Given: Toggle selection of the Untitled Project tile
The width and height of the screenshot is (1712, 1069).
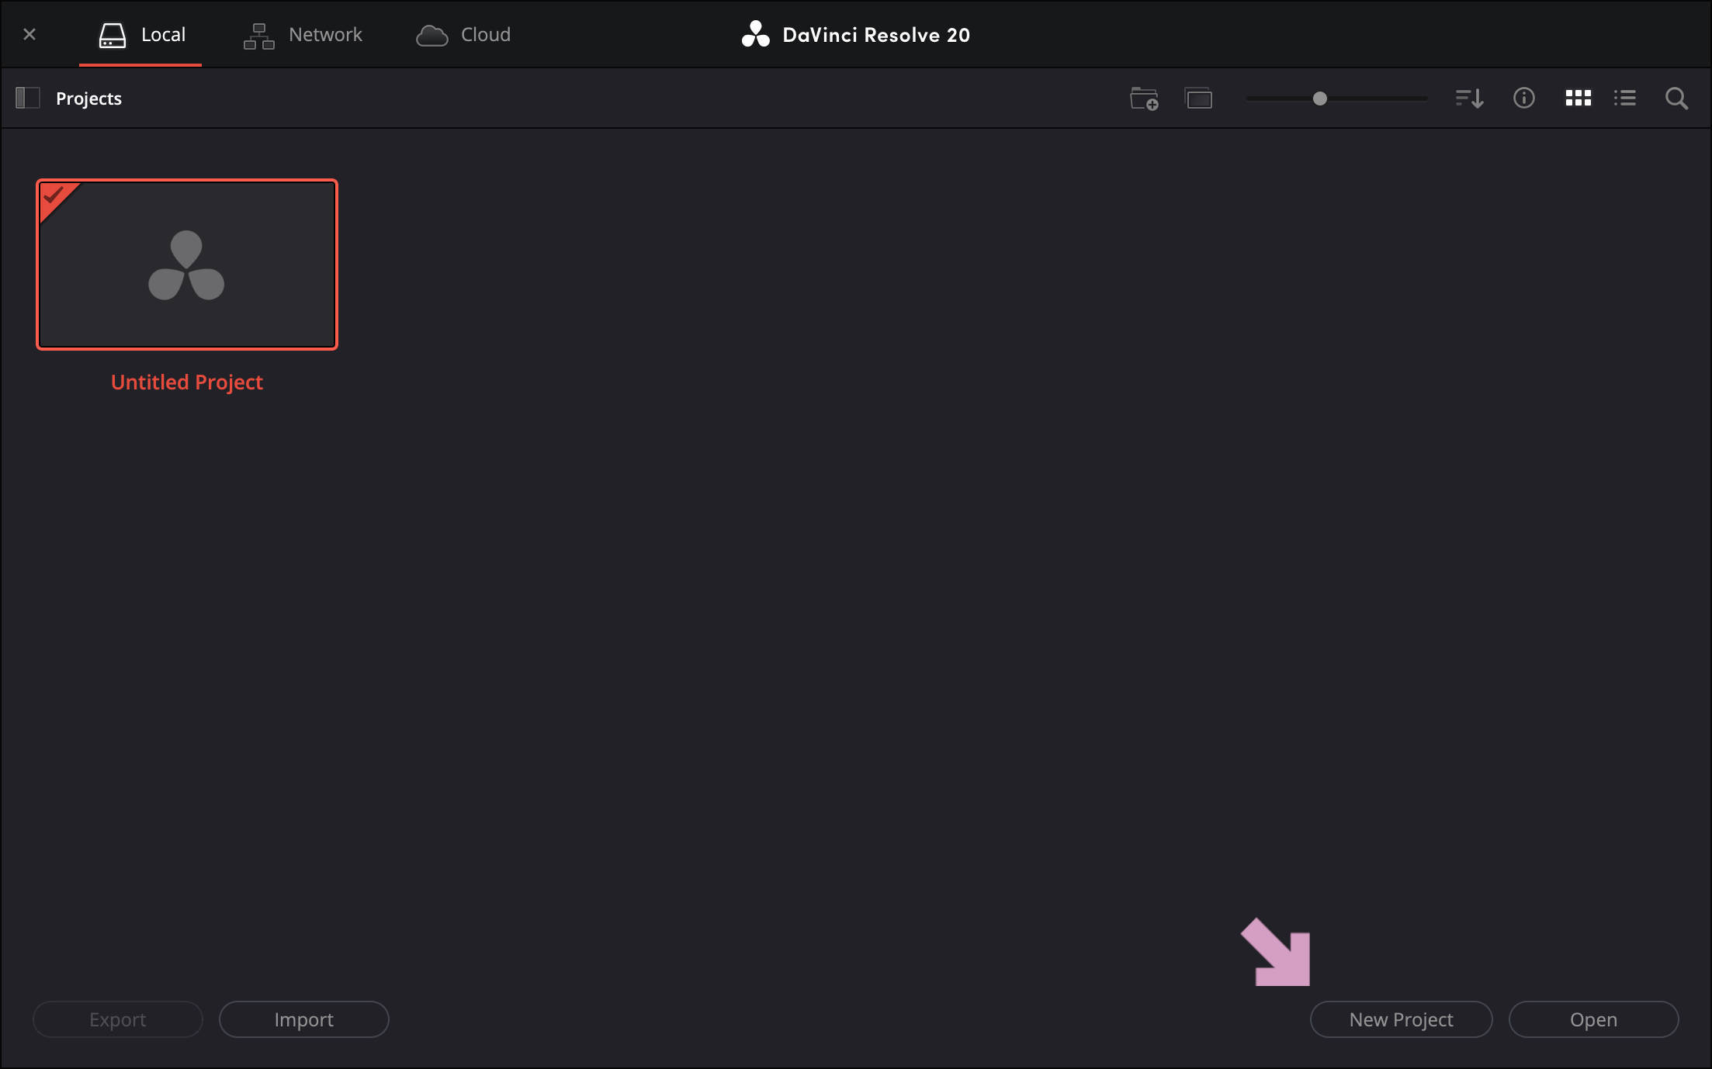Looking at the screenshot, I should point(186,265).
